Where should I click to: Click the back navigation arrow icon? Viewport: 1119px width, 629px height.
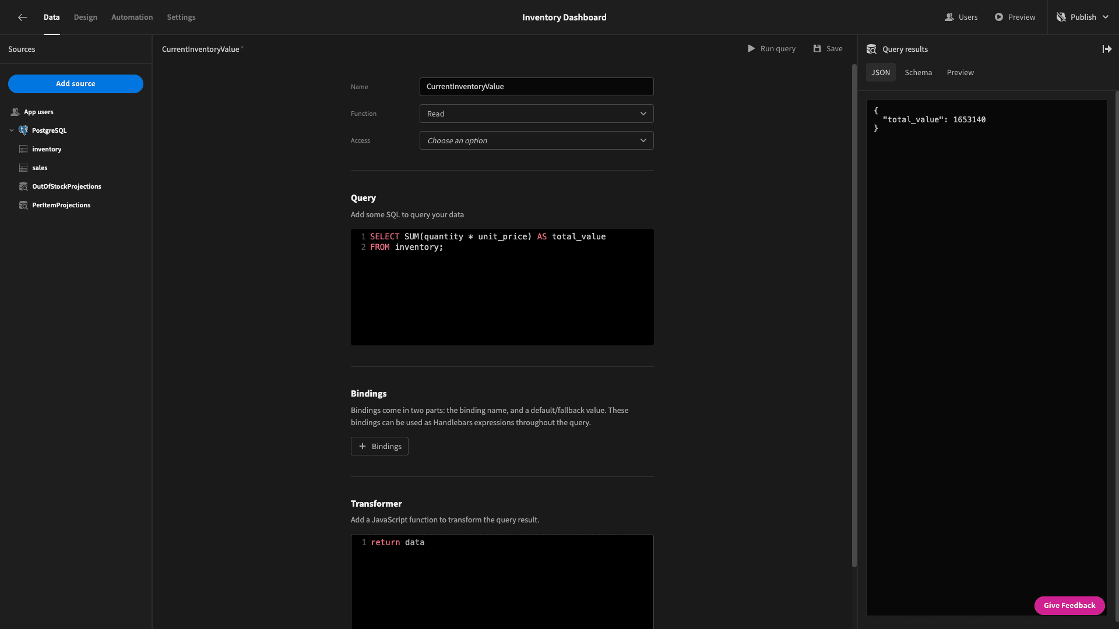tap(22, 17)
